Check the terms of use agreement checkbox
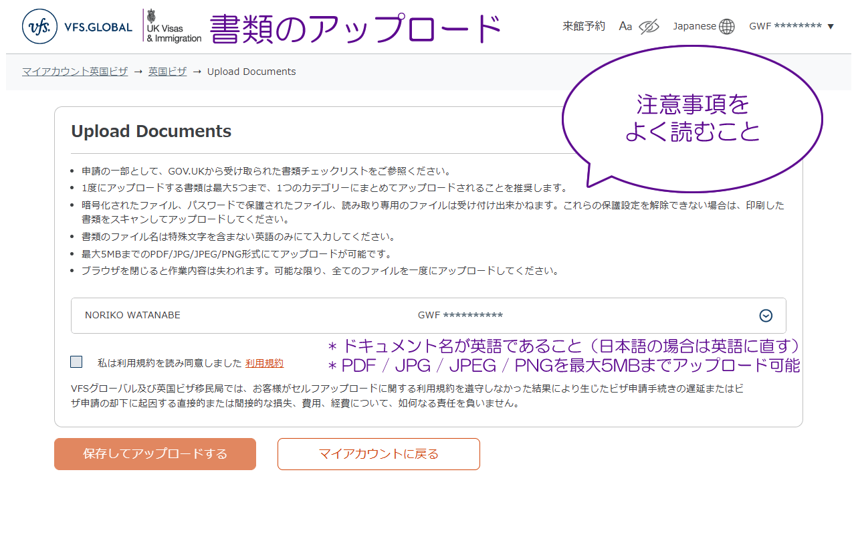856x535 pixels. click(76, 362)
